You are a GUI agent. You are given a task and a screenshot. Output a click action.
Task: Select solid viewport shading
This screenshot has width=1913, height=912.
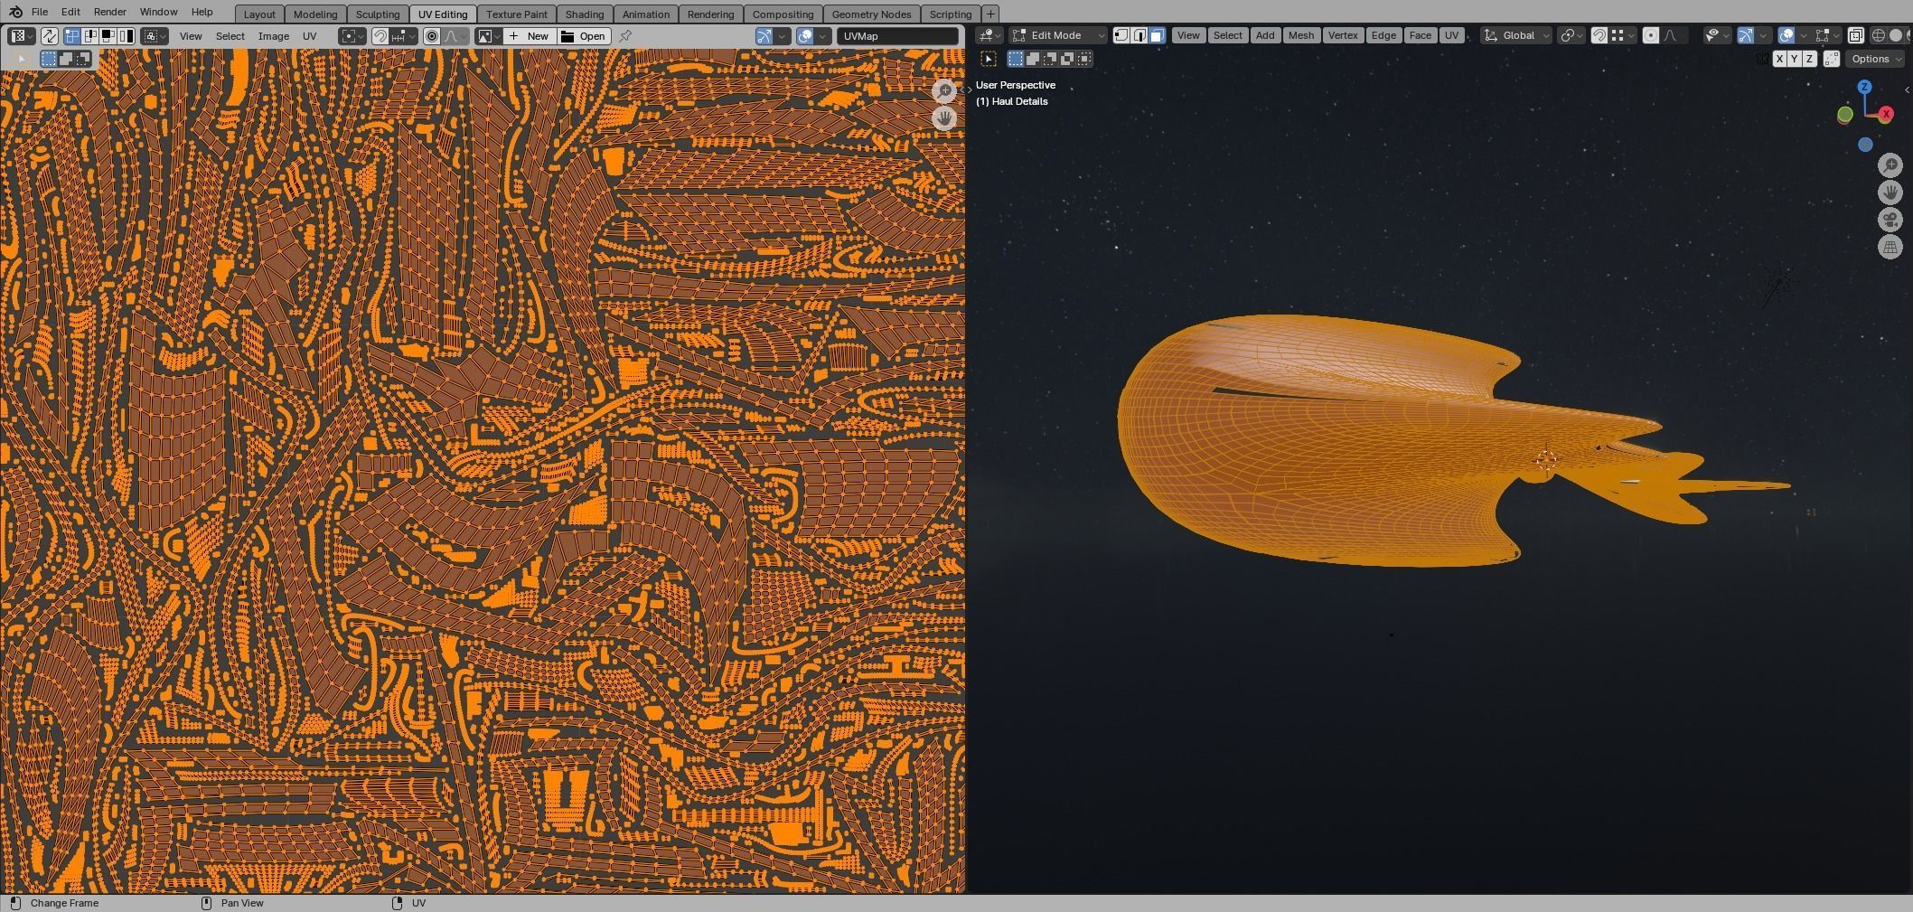[1895, 35]
